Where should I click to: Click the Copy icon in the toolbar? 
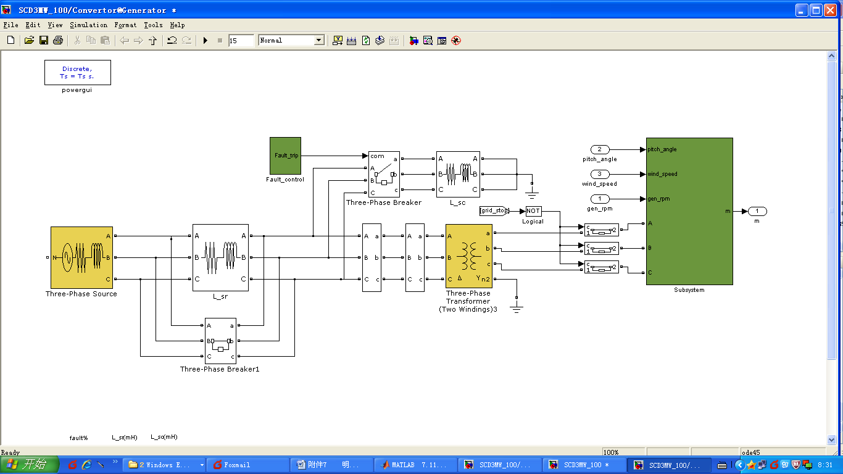point(91,40)
